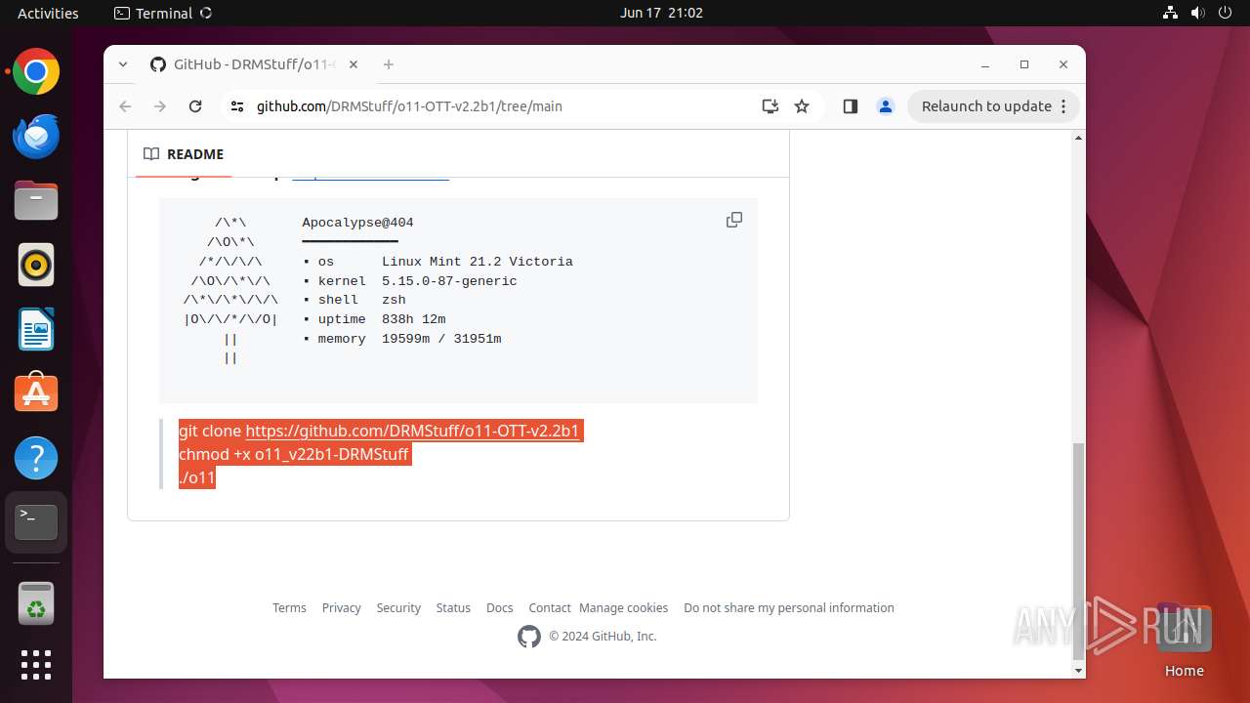
Task: Click the './o11' command text
Action: pyautogui.click(x=197, y=477)
